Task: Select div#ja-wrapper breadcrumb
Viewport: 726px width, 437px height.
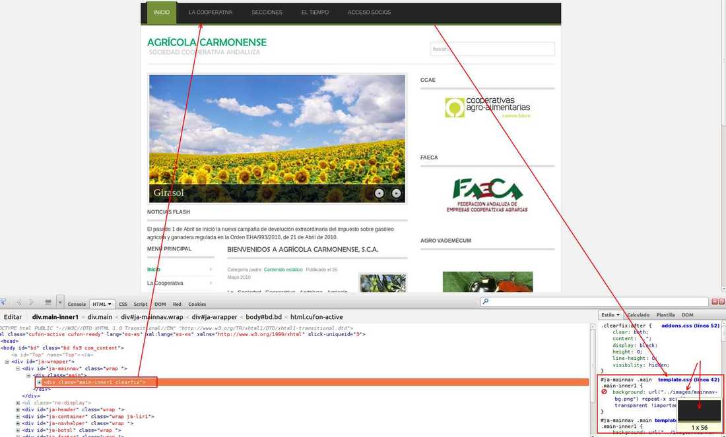Action: pyautogui.click(x=214, y=317)
